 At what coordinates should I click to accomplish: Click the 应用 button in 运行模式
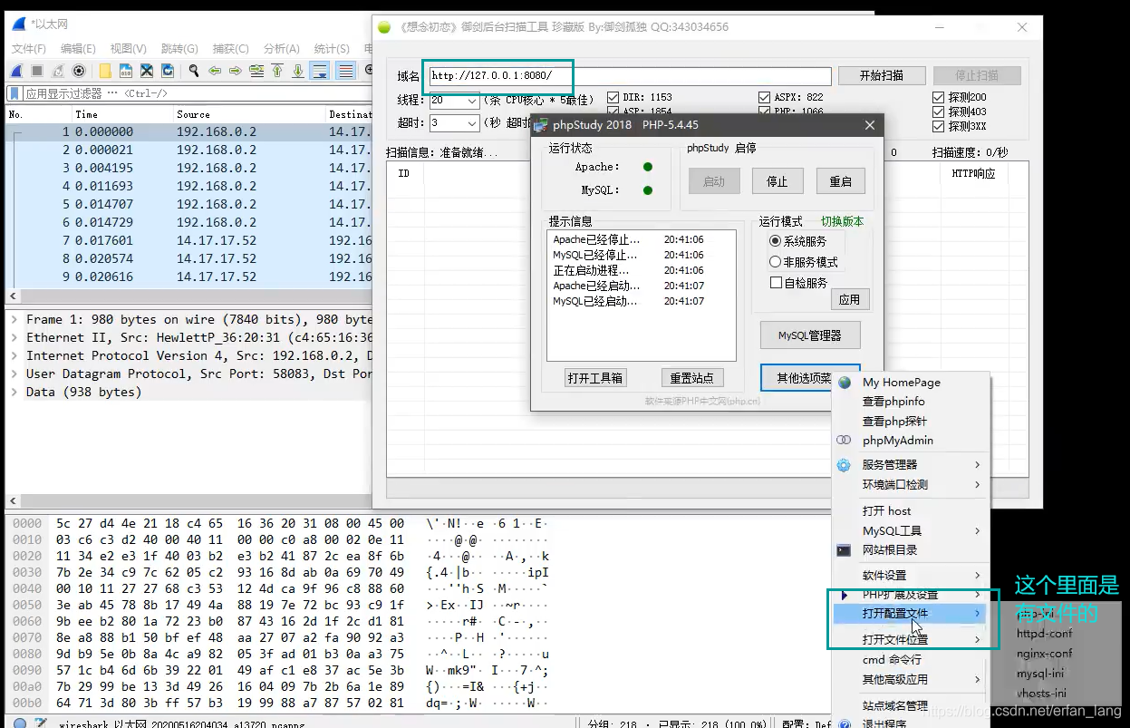point(849,299)
